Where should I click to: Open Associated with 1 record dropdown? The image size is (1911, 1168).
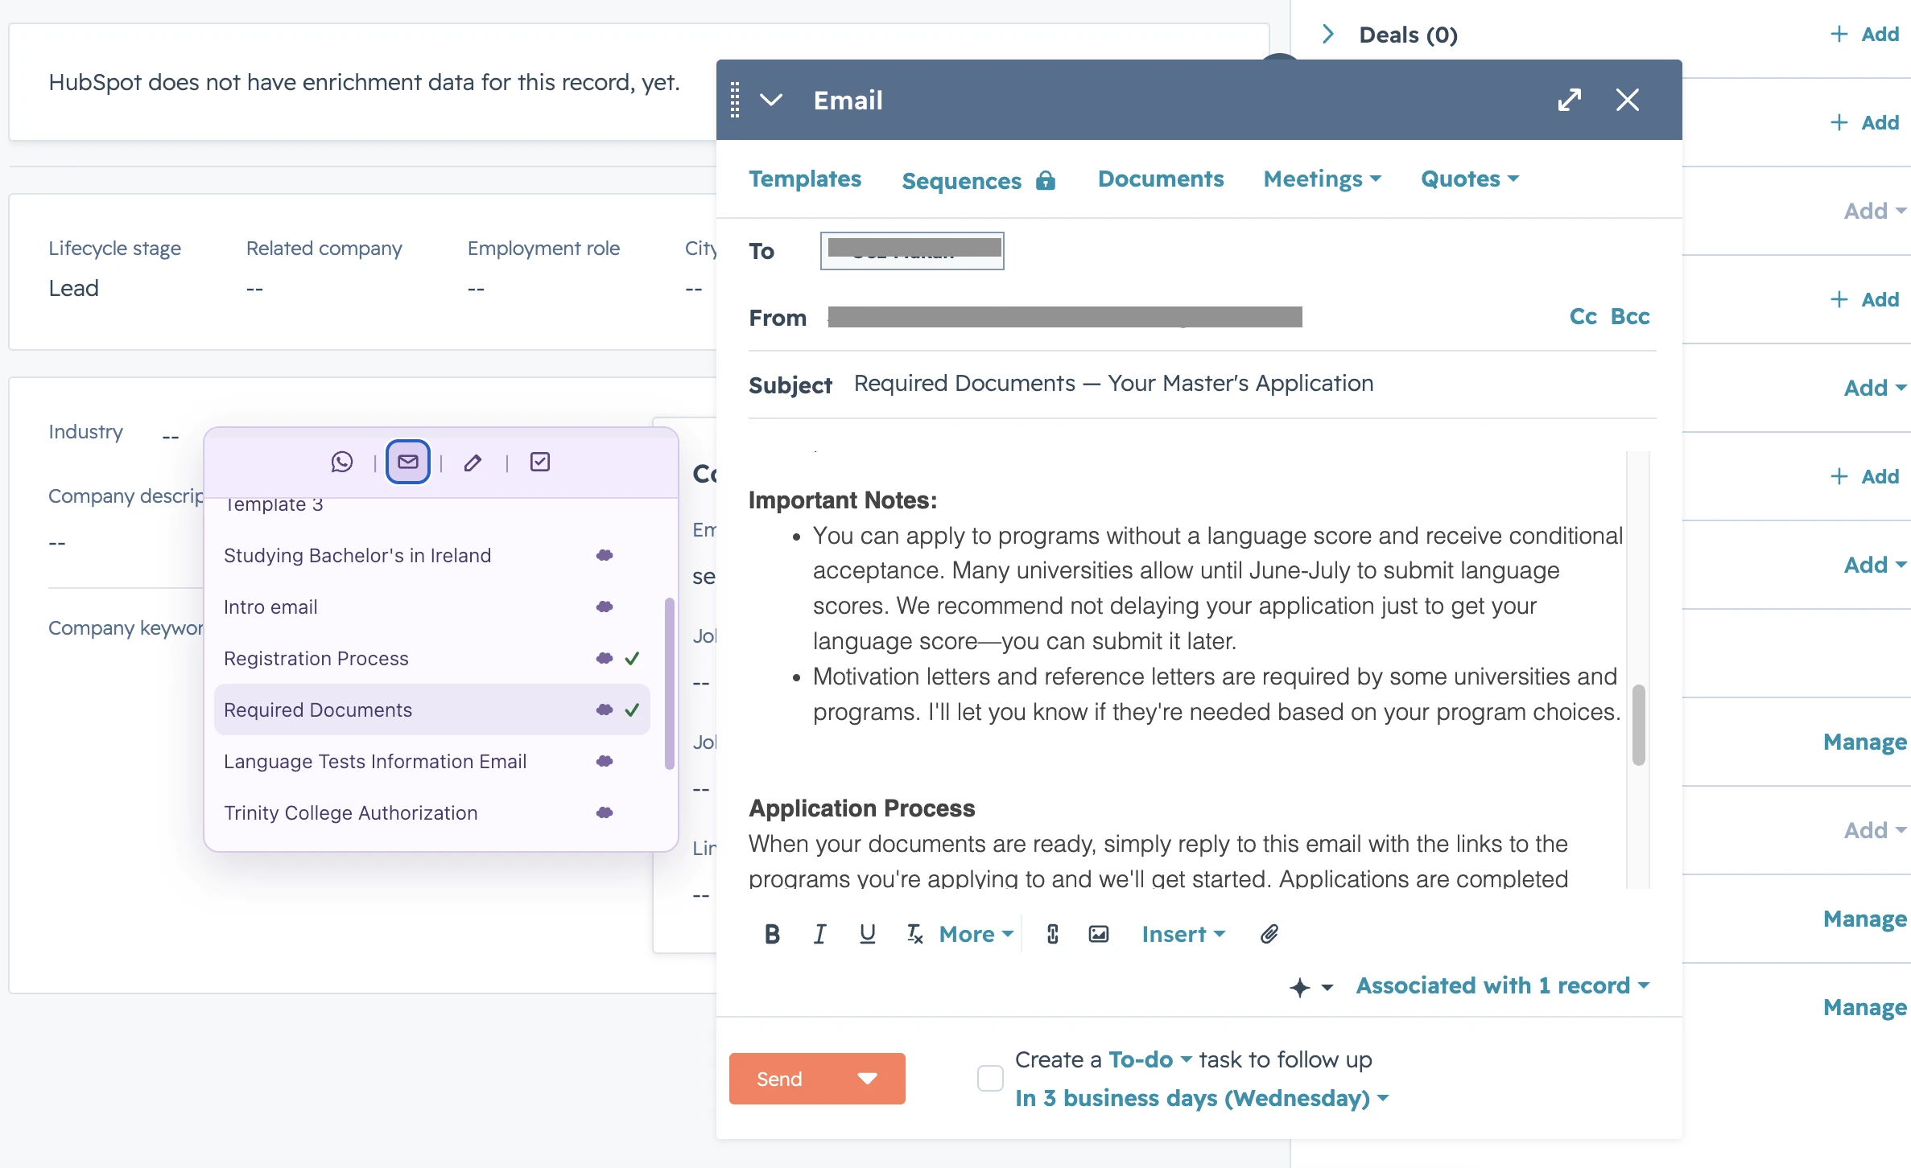tap(1503, 985)
